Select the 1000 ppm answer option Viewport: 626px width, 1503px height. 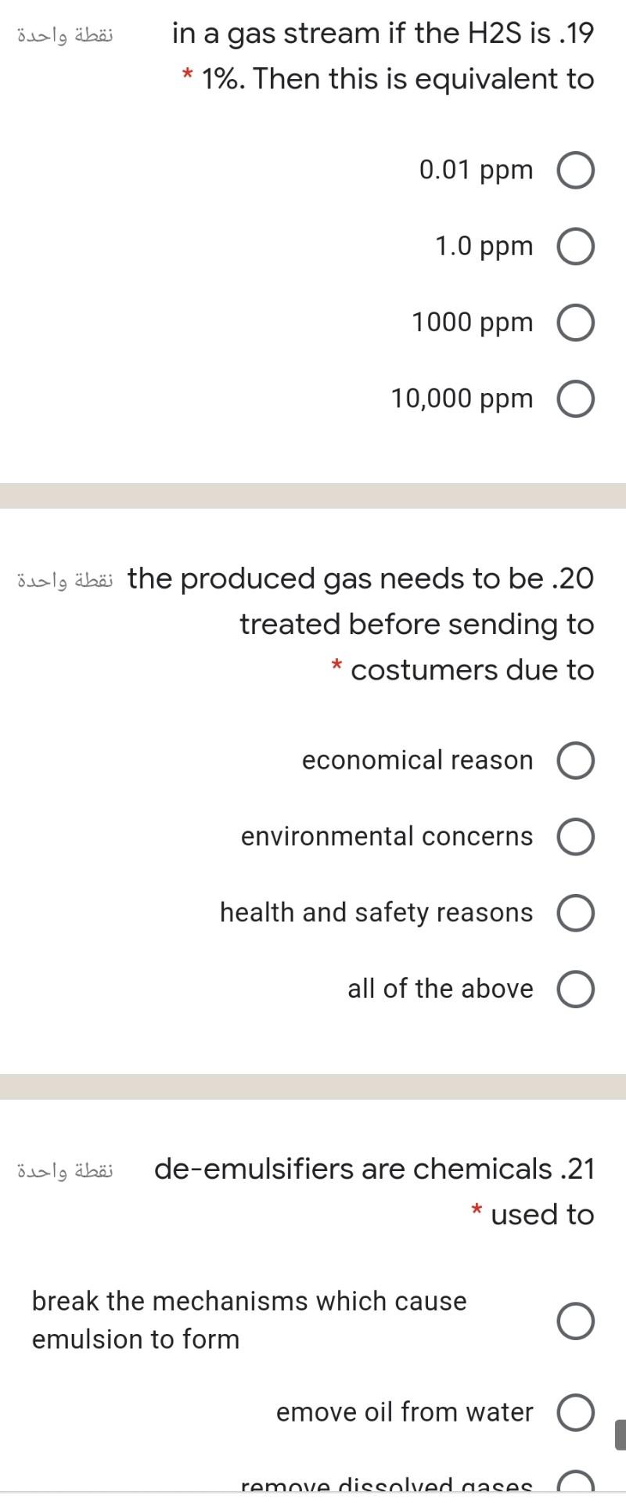576,321
